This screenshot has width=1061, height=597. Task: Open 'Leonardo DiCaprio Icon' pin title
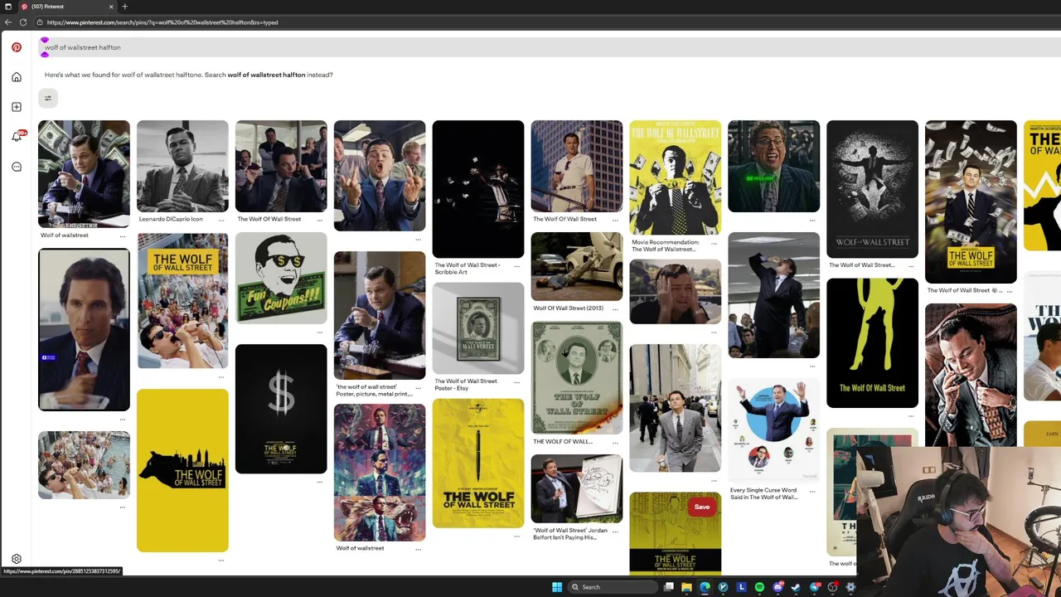(171, 219)
